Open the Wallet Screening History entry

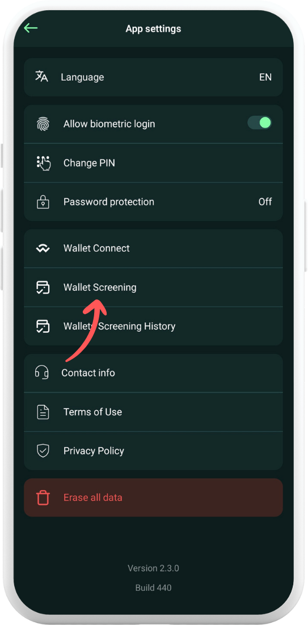(x=153, y=326)
